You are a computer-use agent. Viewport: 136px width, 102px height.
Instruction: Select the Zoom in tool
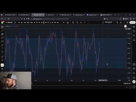(2, 60)
